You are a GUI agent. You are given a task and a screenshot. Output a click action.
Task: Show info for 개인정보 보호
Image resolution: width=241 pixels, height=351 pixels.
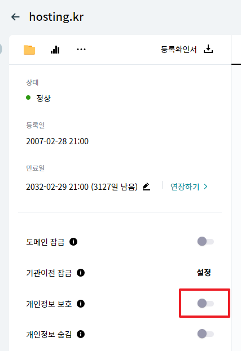81,304
